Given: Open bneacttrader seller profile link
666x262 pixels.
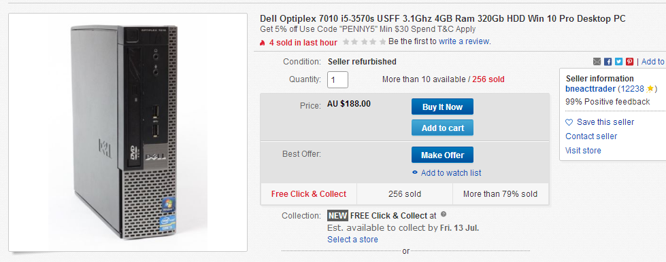Looking at the screenshot, I should pos(590,89).
